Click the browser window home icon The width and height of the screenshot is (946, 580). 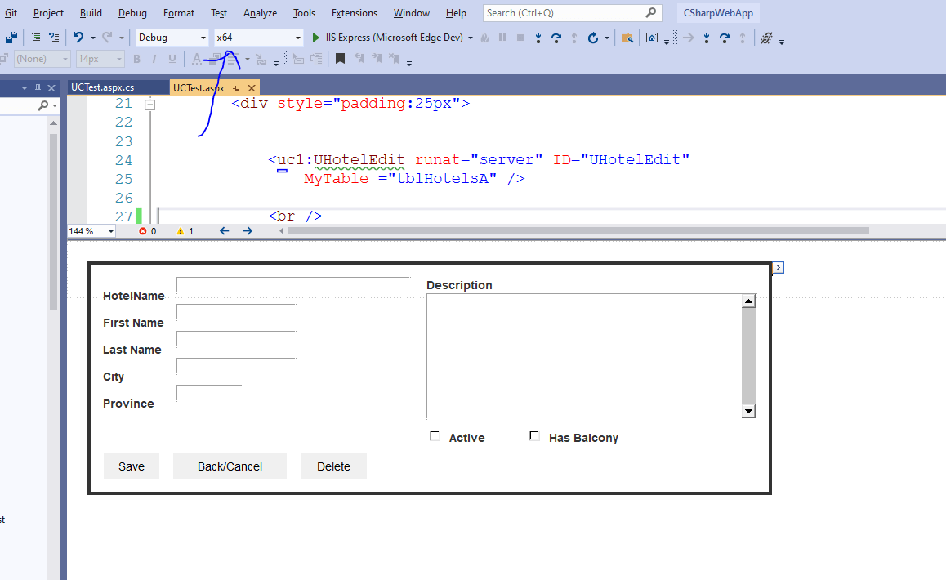tap(652, 38)
